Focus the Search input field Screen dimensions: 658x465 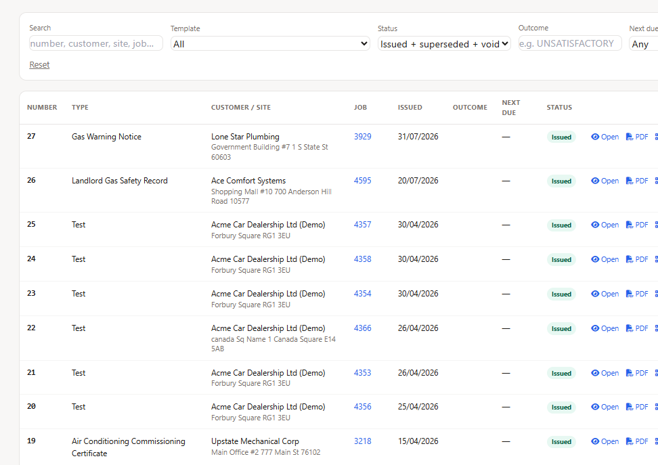pos(95,43)
